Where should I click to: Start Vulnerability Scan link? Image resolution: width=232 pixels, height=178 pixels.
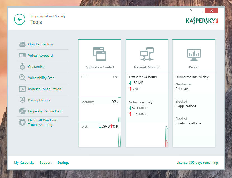coord(41,78)
